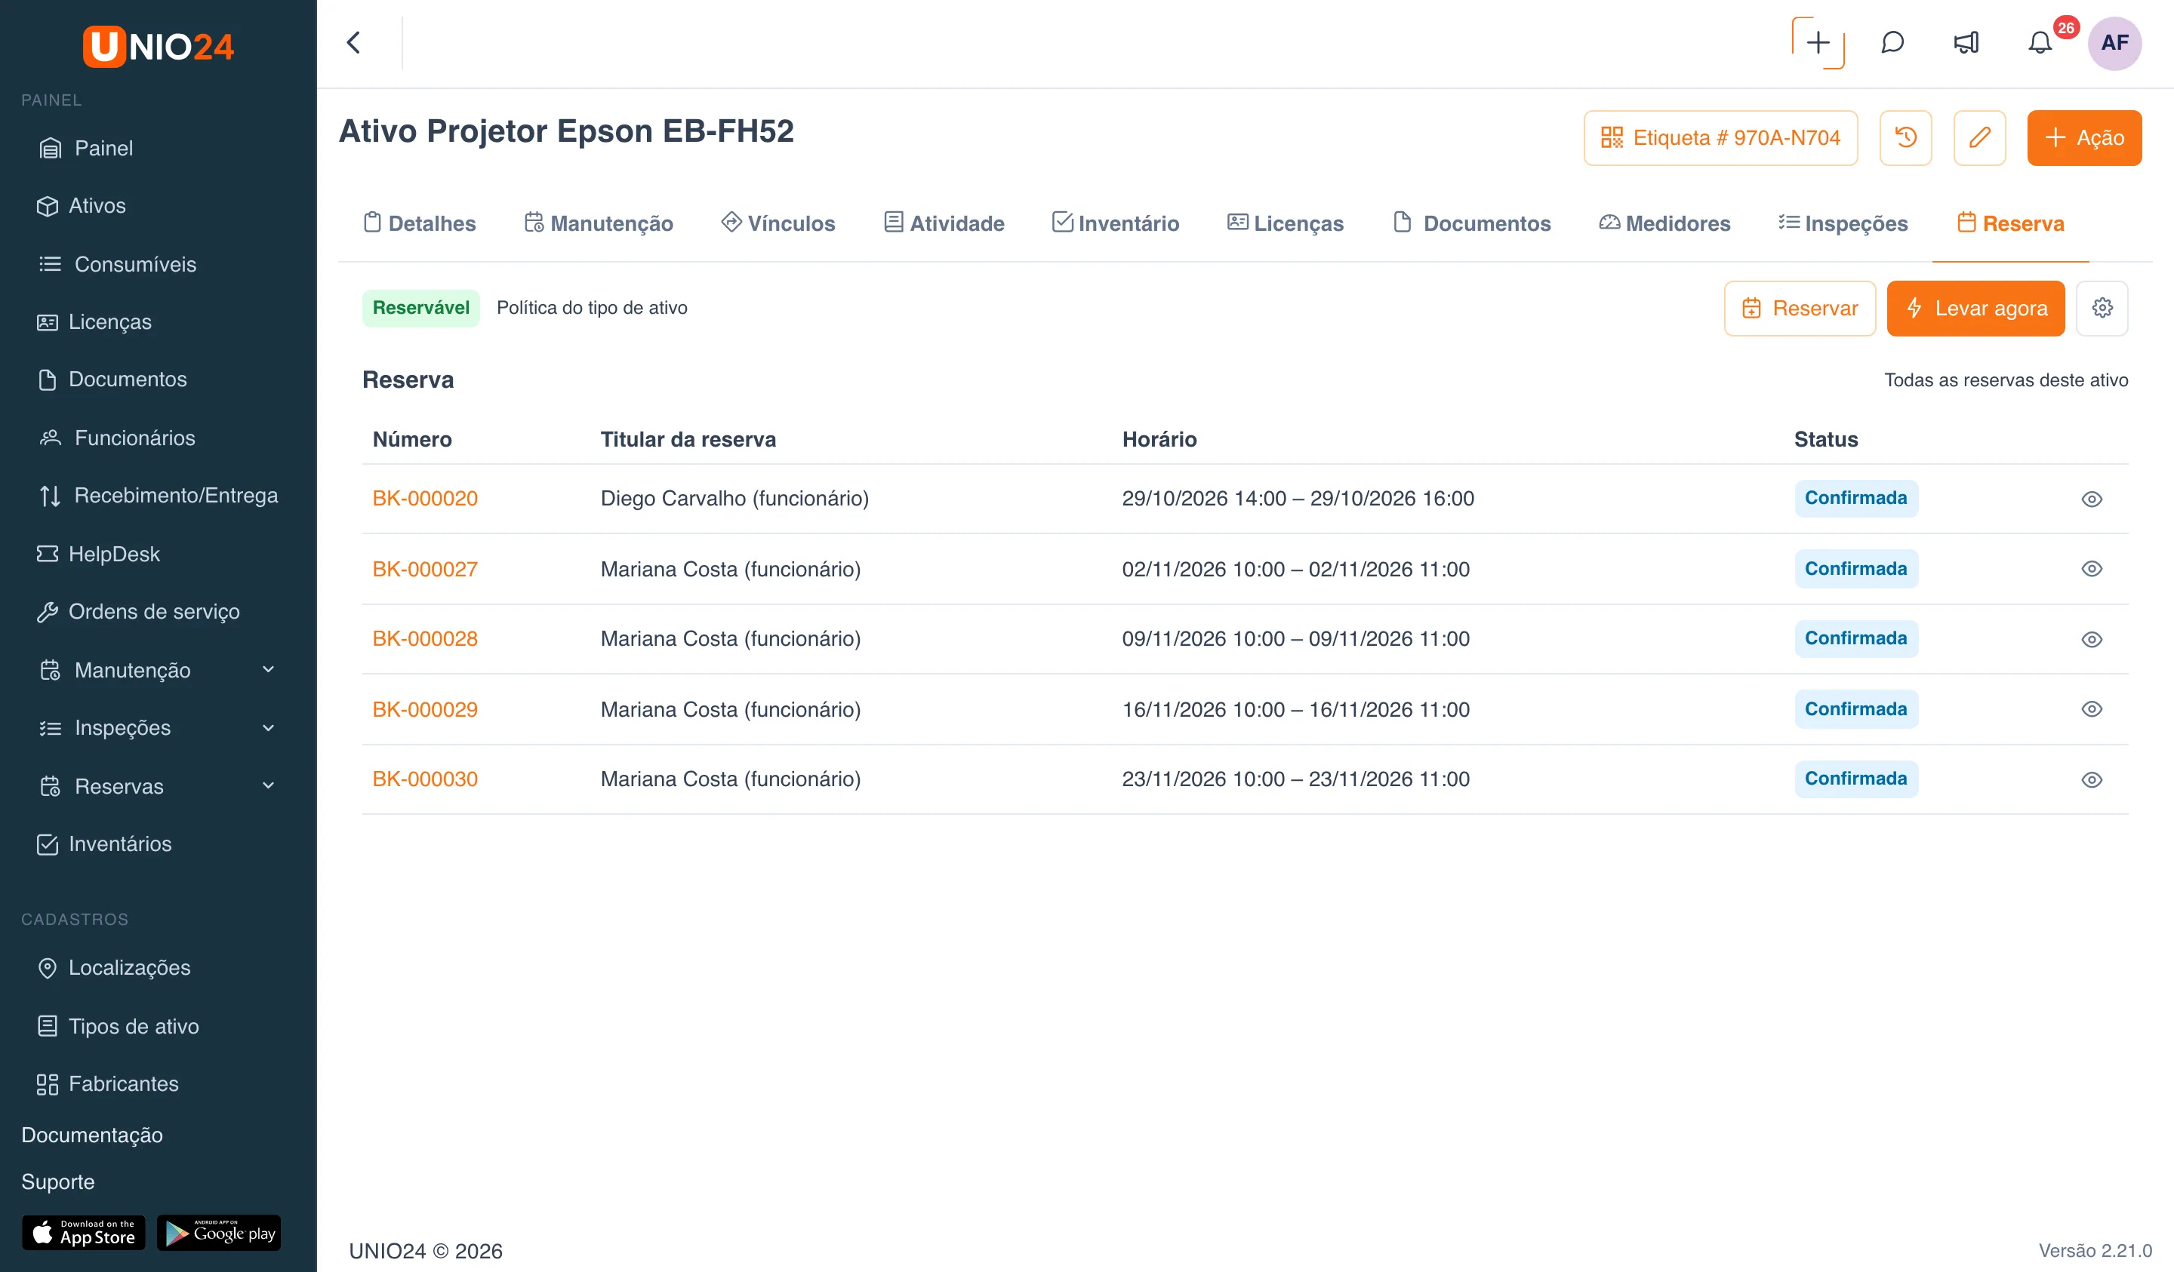This screenshot has height=1272, width=2174.
Task: Click the Levar agora button
Action: coord(1975,308)
